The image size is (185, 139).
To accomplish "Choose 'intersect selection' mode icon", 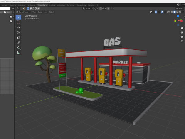I will 39,8.
